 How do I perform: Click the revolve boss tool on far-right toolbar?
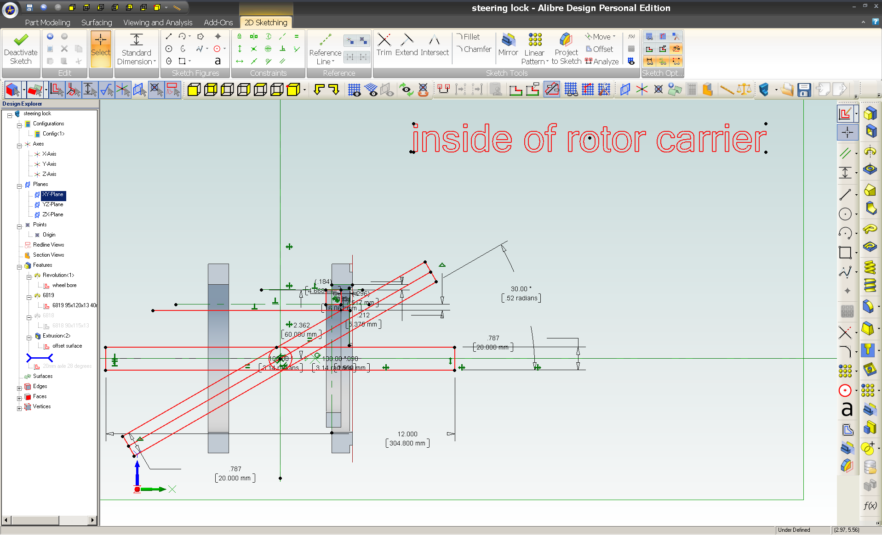click(x=870, y=151)
